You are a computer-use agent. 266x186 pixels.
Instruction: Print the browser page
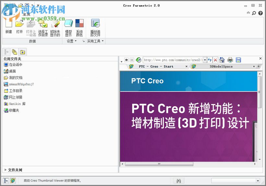coord(230,60)
